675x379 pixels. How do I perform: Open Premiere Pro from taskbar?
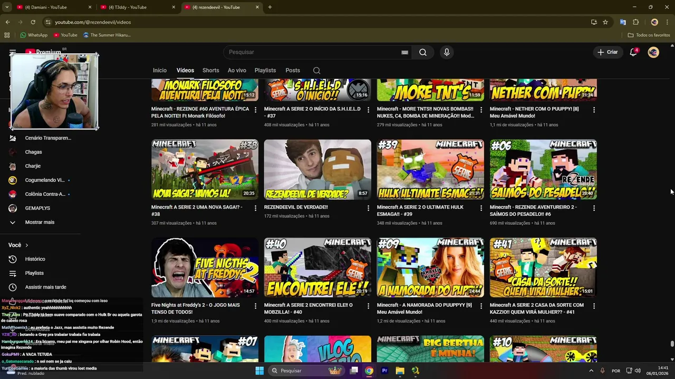[x=384, y=371]
